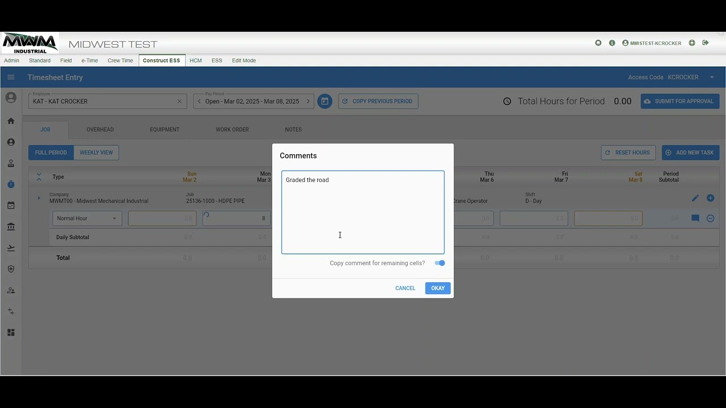Open the airplane travel icon in sidebar
This screenshot has width=726, height=408.
[x=11, y=248]
